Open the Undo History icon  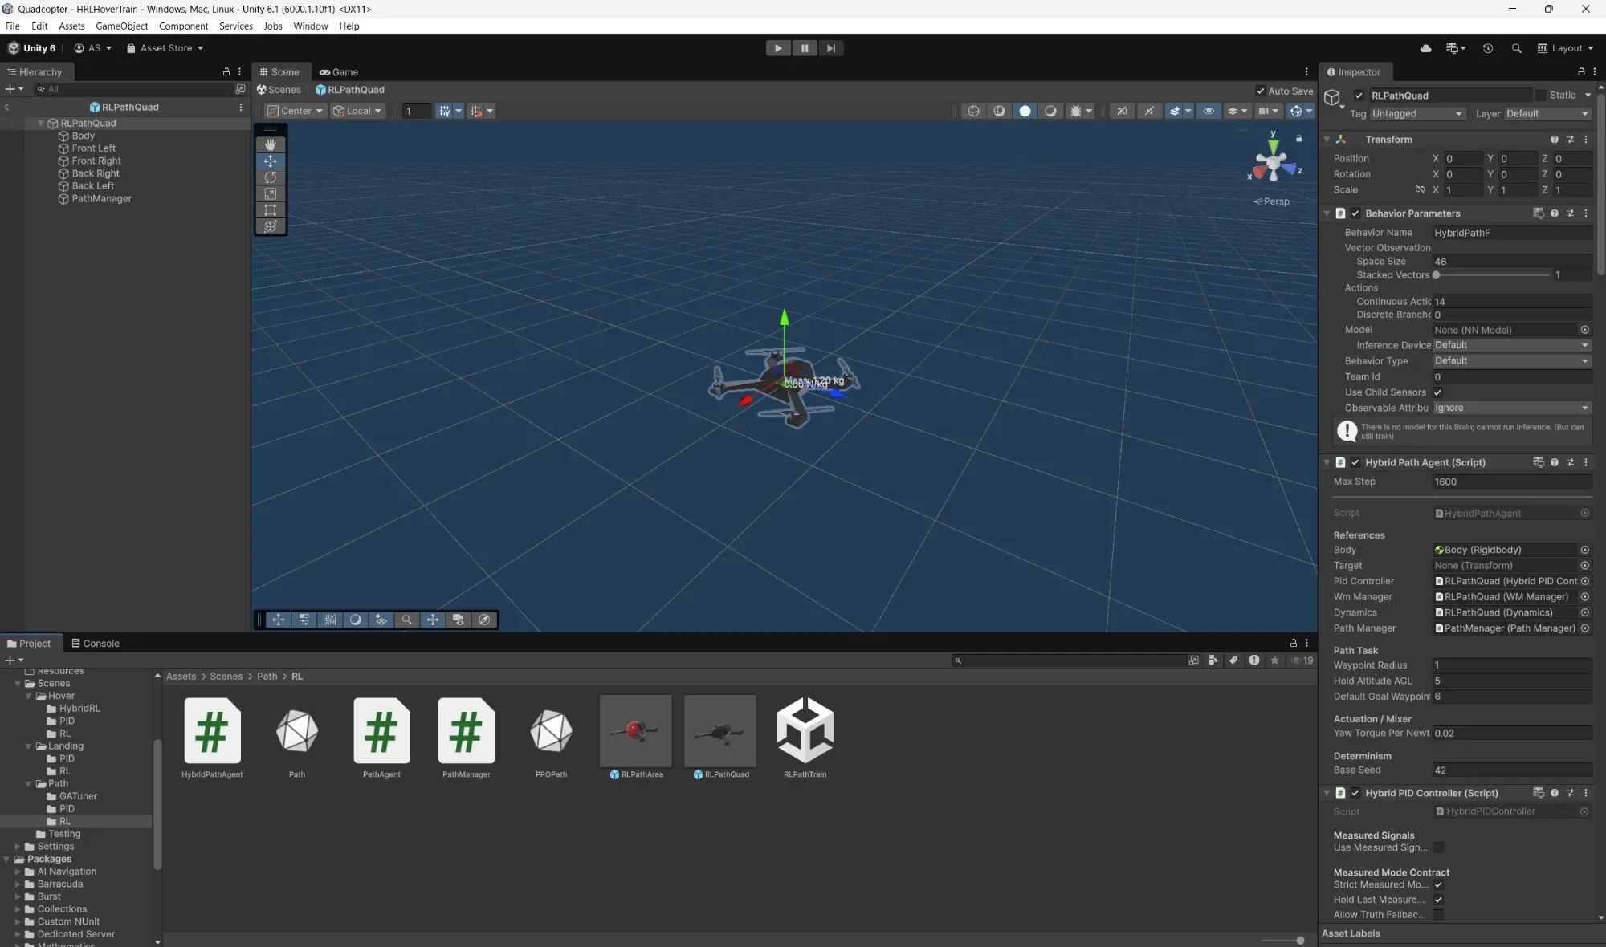point(1488,48)
